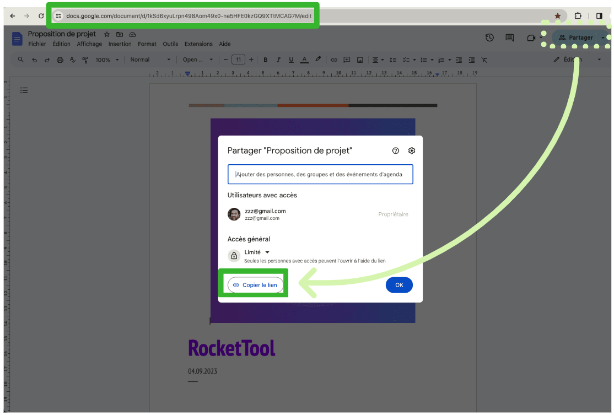This screenshot has height=415, width=614.
Task: Open the version history clock icon
Action: pos(489,37)
